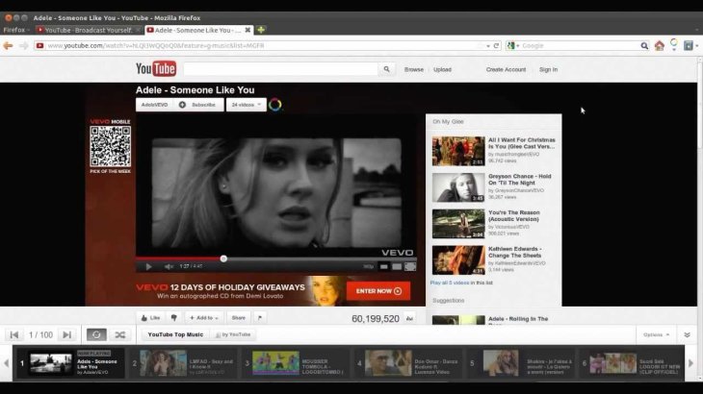Viewport: 703px width, 394px height.
Task: Open the Google search engine selector dropdown
Action: [513, 45]
